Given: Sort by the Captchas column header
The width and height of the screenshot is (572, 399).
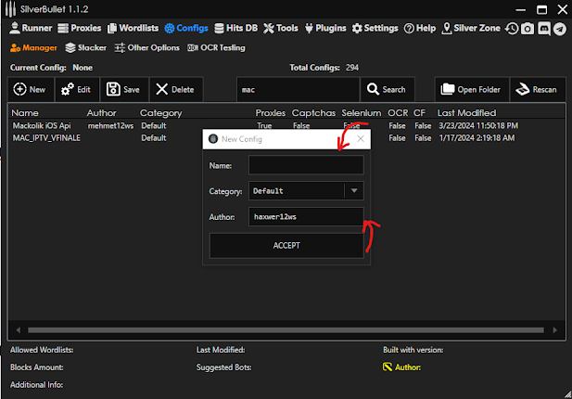Looking at the screenshot, I should pyautogui.click(x=313, y=113).
